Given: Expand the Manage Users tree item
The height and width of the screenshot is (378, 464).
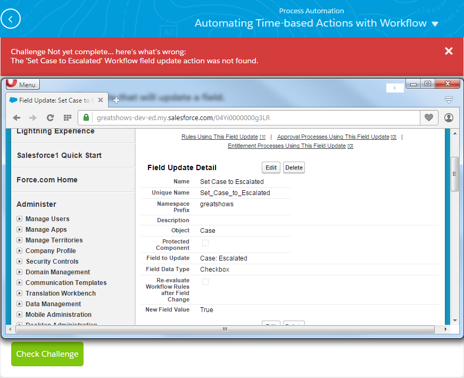Looking at the screenshot, I should pyautogui.click(x=20, y=219).
